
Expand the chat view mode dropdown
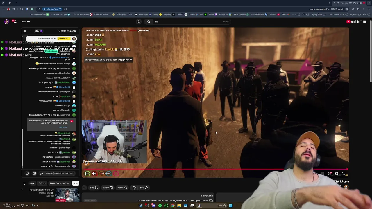pyautogui.click(x=67, y=31)
